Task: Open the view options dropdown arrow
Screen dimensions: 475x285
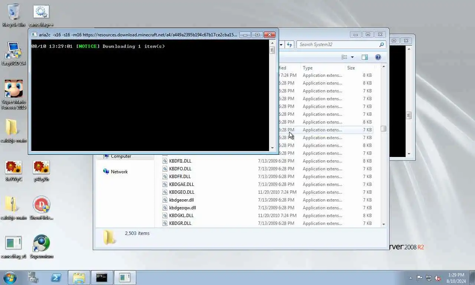Action: [x=352, y=57]
